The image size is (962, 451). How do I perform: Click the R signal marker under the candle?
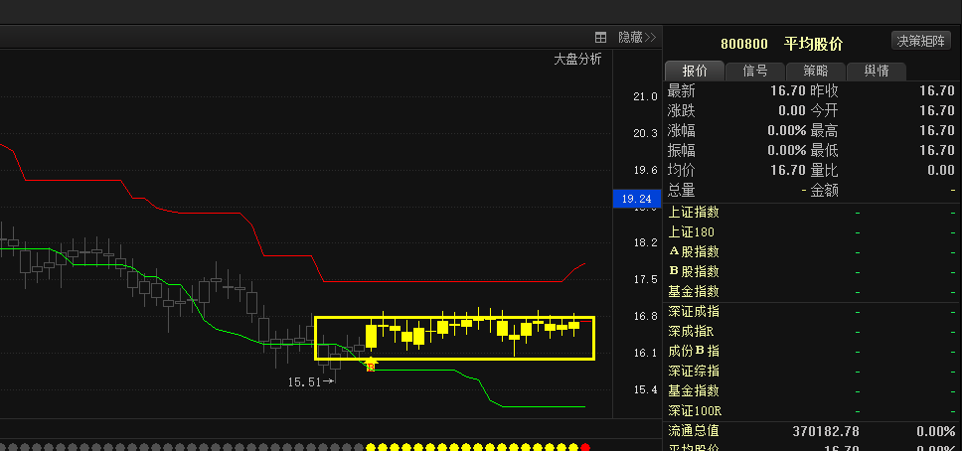point(370,367)
